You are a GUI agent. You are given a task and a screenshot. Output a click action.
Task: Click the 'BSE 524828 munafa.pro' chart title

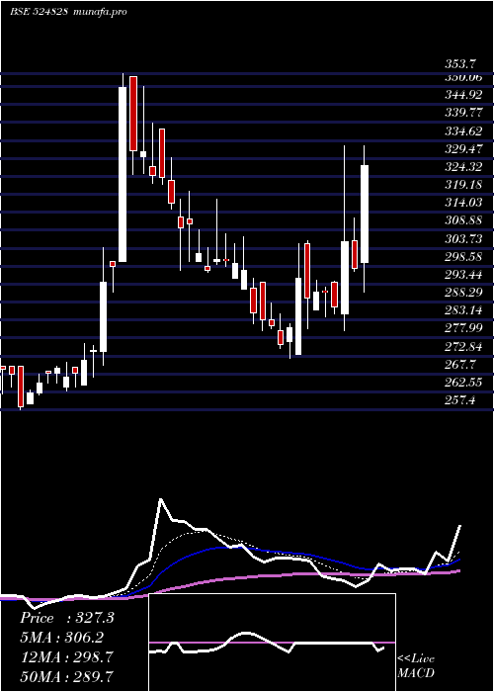coord(68,12)
